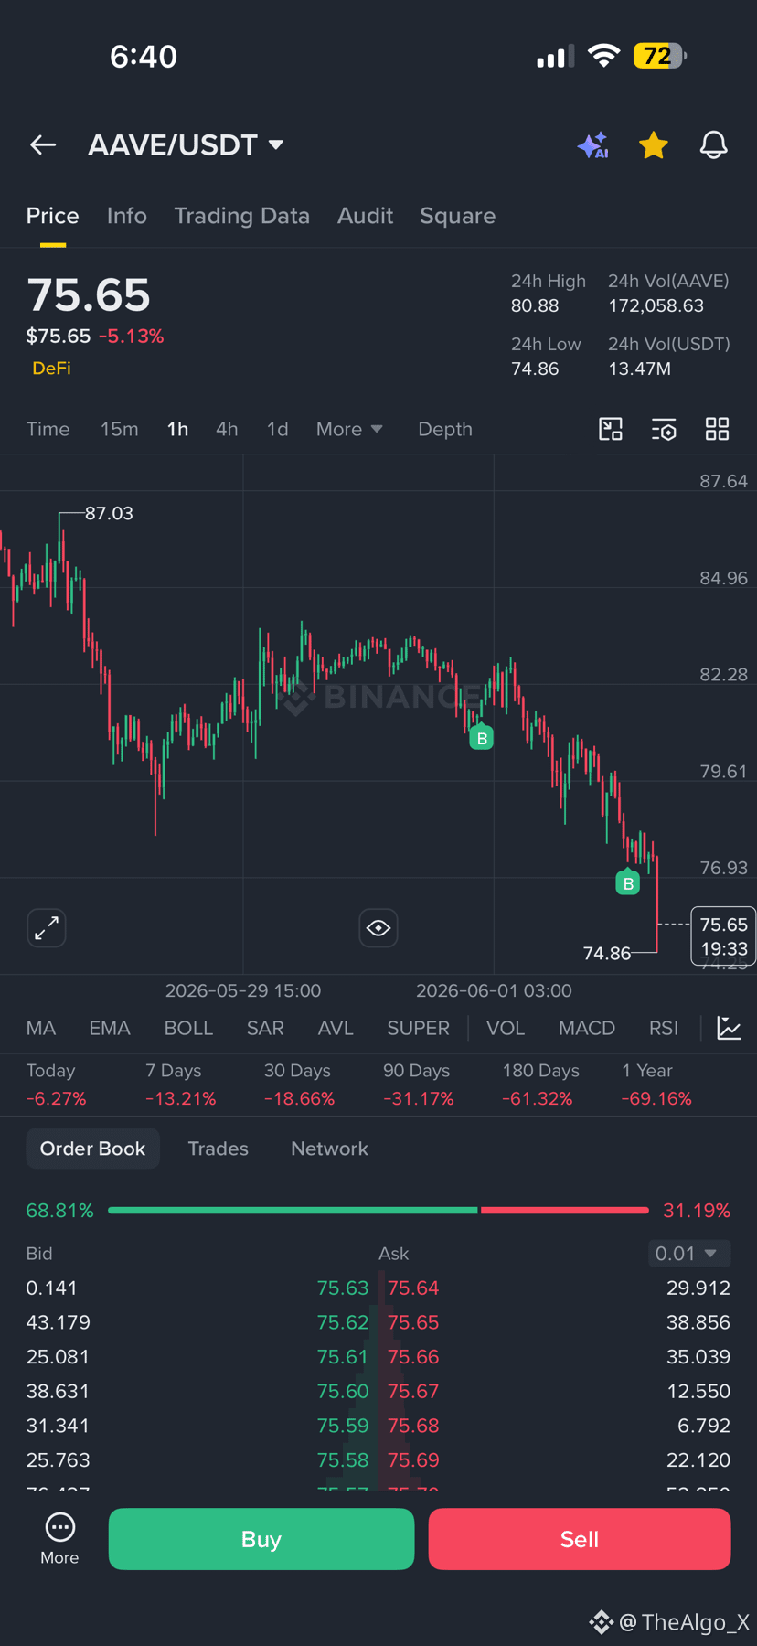Enable the AVL indicator

pos(336,1028)
